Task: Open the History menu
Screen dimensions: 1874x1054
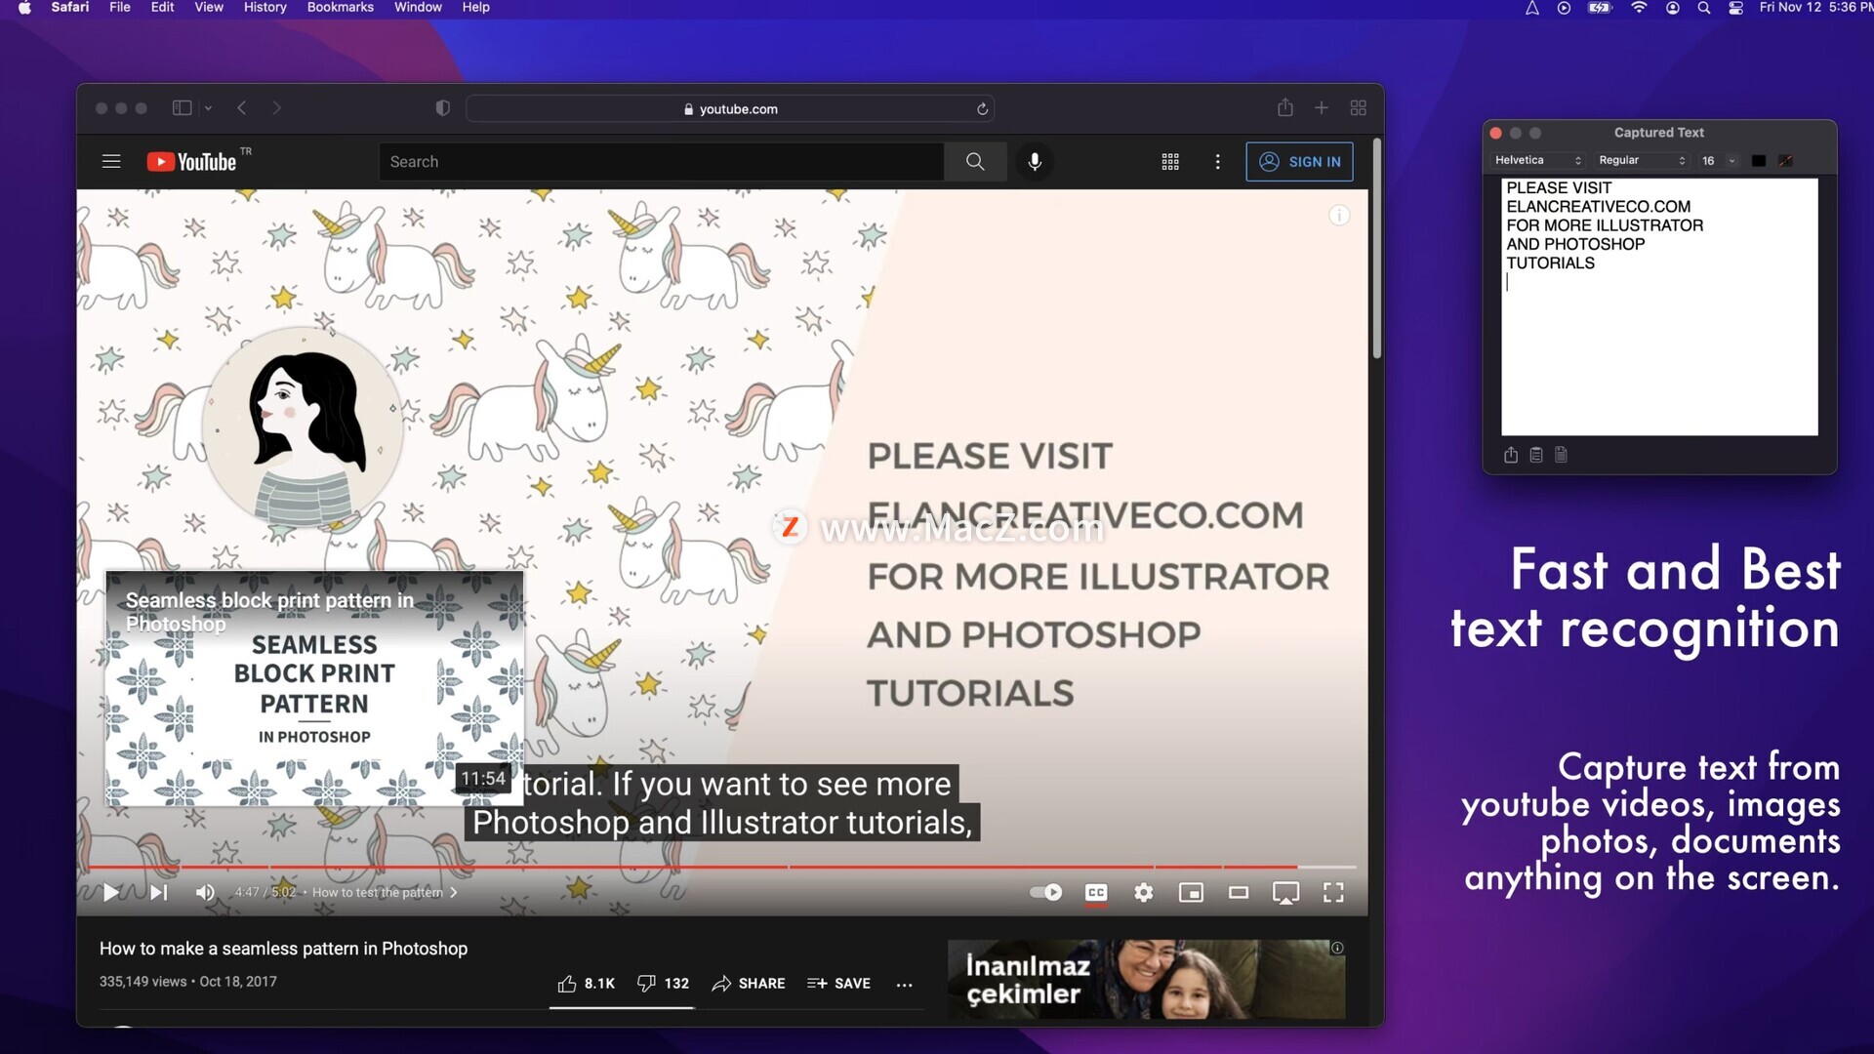Action: coord(265,8)
